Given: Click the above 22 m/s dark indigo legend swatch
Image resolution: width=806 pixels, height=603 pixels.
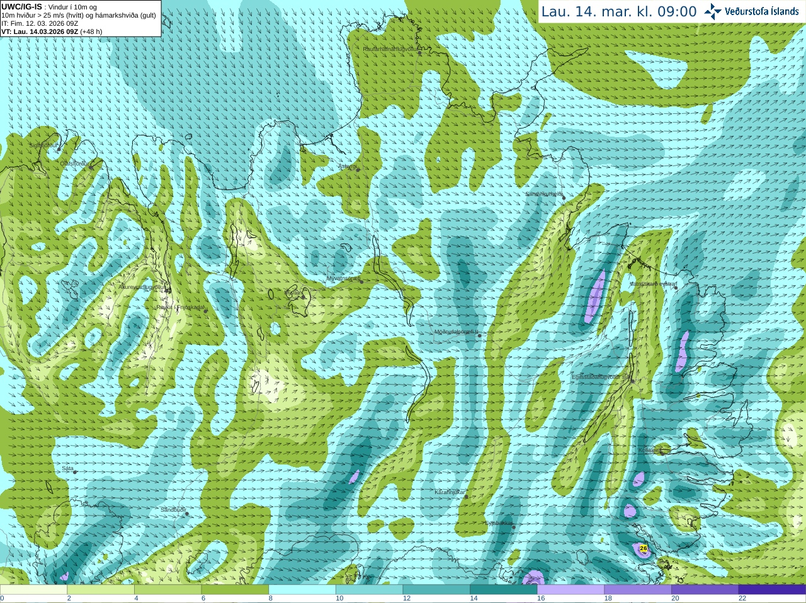Looking at the screenshot, I should point(772,590).
